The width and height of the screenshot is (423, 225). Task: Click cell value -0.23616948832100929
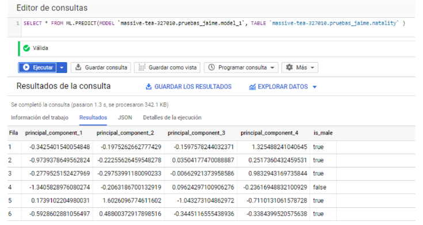pyautogui.click(x=275, y=187)
